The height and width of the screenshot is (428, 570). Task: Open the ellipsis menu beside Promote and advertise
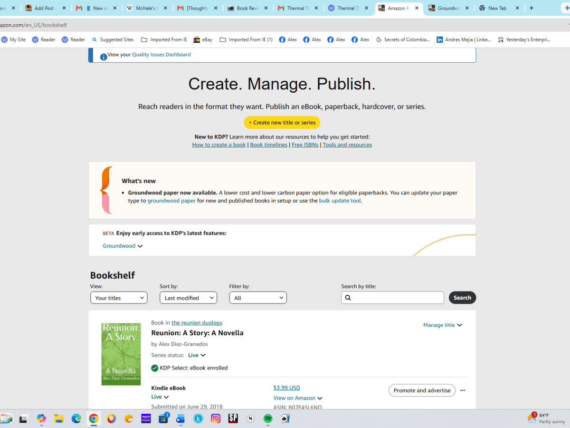pos(463,390)
